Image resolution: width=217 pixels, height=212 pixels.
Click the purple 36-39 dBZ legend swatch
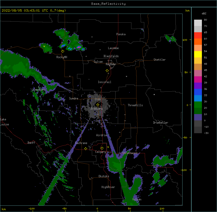pos(198,86)
